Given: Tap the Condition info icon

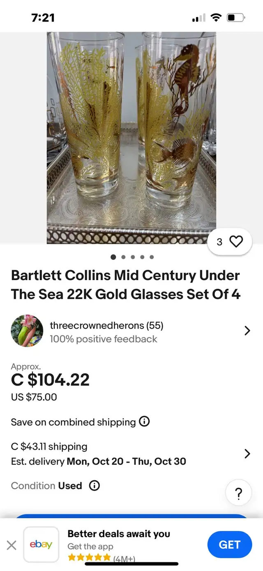Looking at the screenshot, I should click(94, 485).
